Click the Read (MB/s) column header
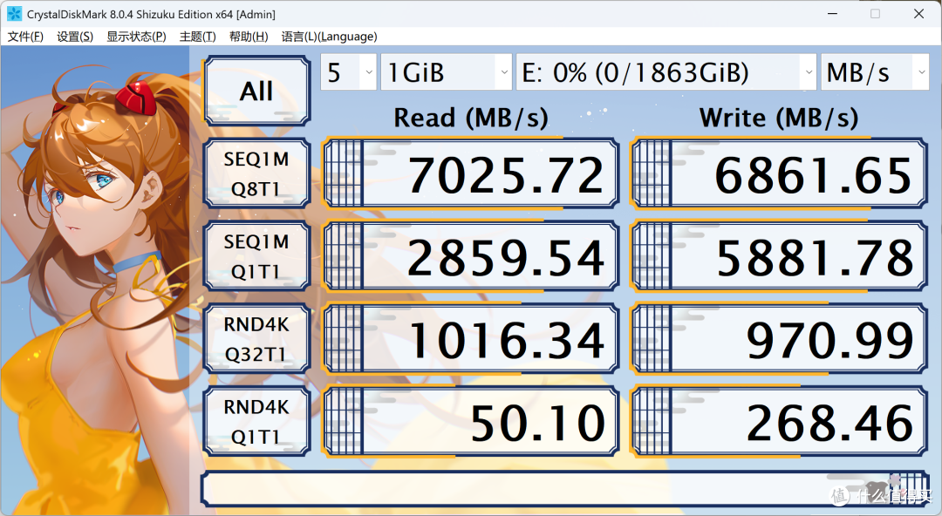Image resolution: width=942 pixels, height=516 pixels. (471, 118)
